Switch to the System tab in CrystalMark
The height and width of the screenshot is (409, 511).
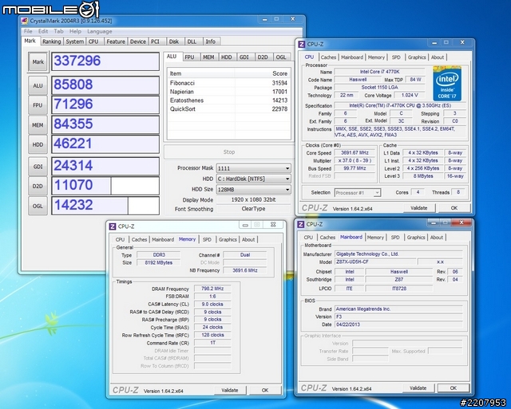pos(74,41)
